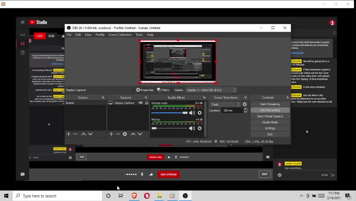Pop out the Sources dock
Screen dimensions: 356x201
(146, 97)
